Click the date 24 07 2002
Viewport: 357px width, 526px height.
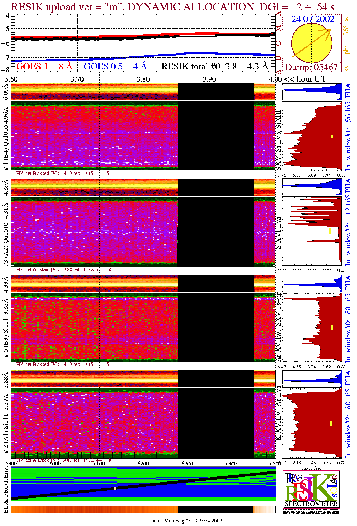[313, 19]
